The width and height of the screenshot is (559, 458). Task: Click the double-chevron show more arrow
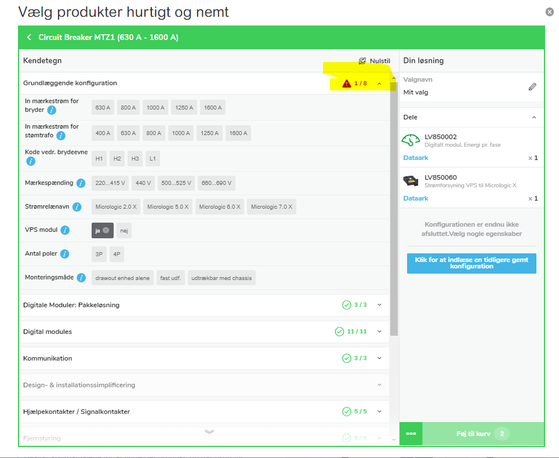pyautogui.click(x=209, y=432)
